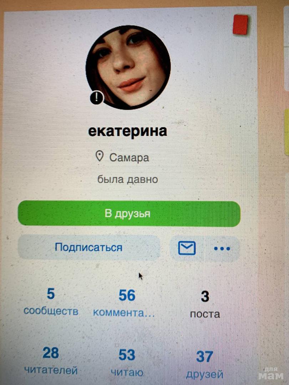Click the Подписаться button
Image resolution: width=289 pixels, height=385 pixels.
click(89, 247)
